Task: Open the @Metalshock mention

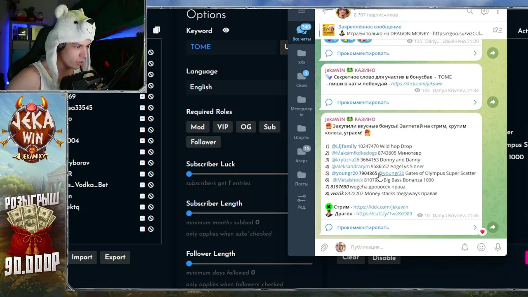Action: (348, 180)
